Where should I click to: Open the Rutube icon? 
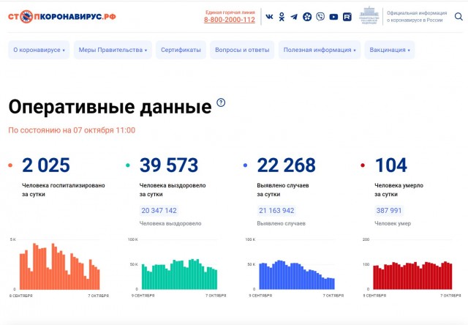tap(347, 17)
